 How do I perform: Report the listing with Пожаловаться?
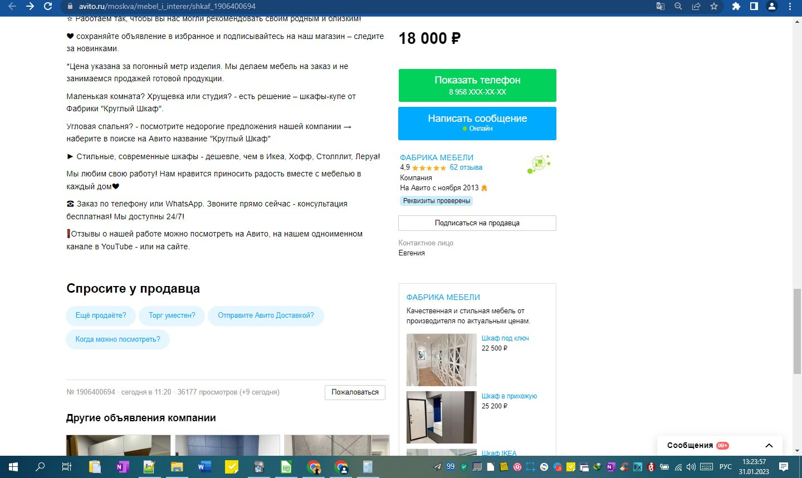[x=355, y=392]
